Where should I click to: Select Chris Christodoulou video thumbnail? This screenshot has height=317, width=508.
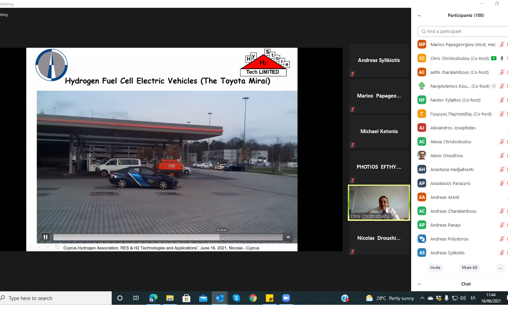click(379, 203)
